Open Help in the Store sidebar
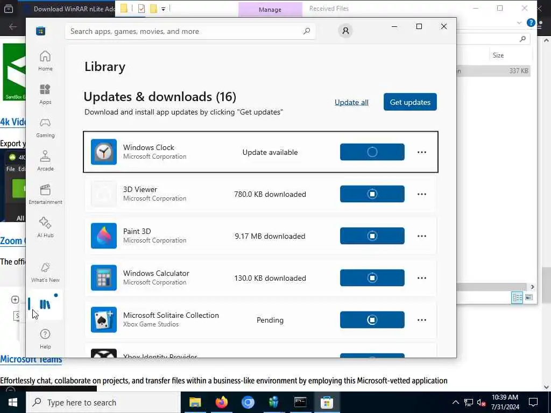Viewport: 551px width, 413px height. (45, 339)
